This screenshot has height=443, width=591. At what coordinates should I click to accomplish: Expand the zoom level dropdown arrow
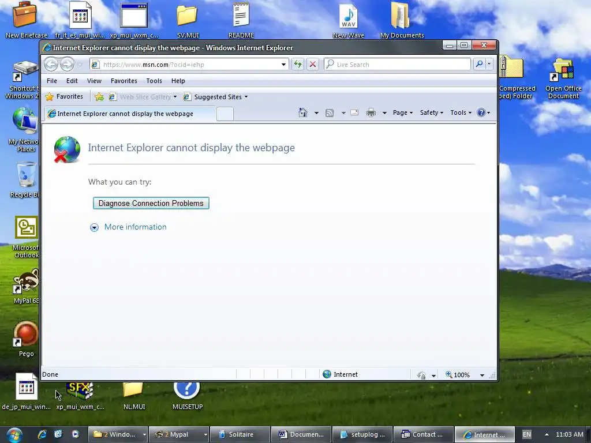point(482,375)
